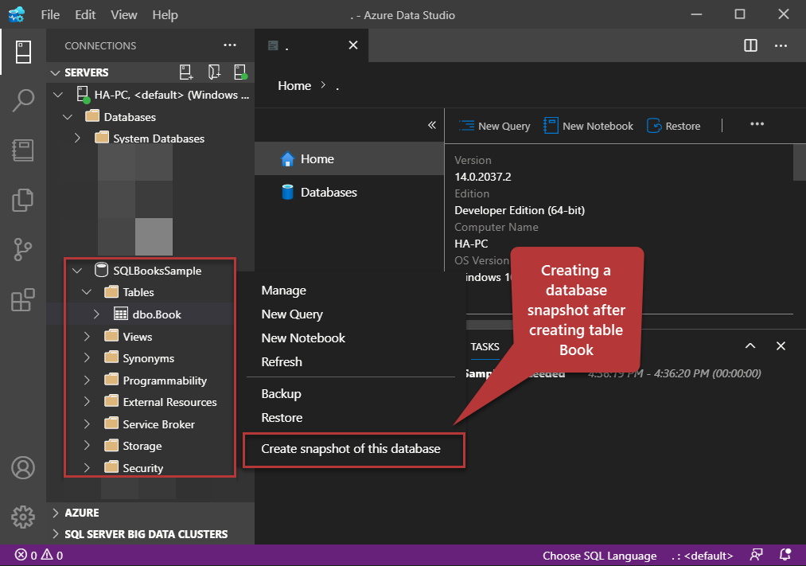Collapse the SQLBooksSample database node
Screen dimensions: 806x566
pyautogui.click(x=77, y=271)
